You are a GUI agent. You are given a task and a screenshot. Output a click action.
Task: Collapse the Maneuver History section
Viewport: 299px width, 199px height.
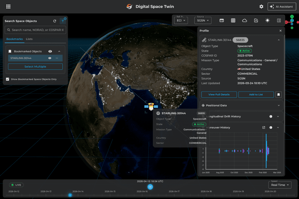click(278, 127)
